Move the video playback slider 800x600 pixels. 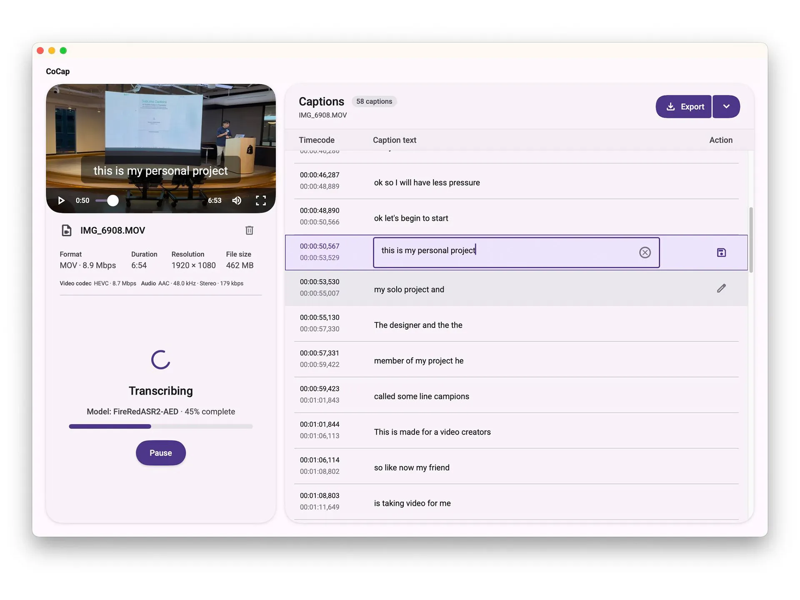[x=112, y=200]
